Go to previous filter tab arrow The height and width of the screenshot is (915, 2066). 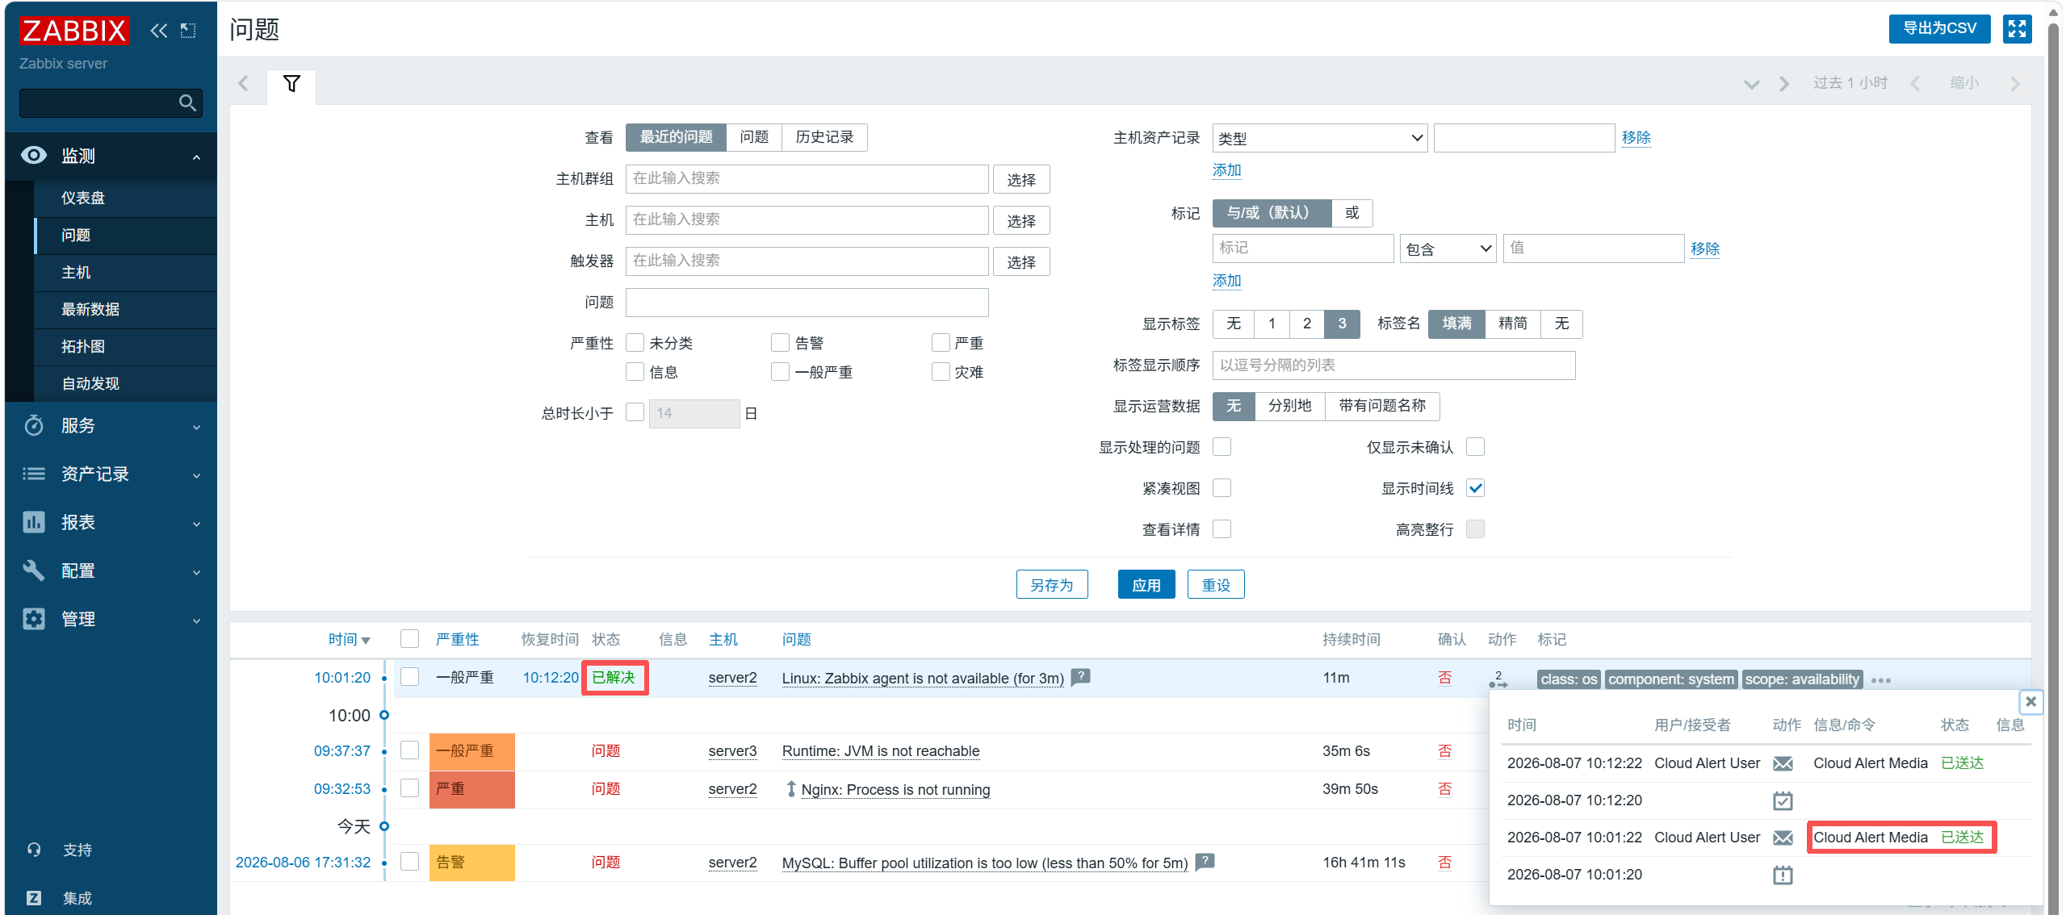coord(243,83)
